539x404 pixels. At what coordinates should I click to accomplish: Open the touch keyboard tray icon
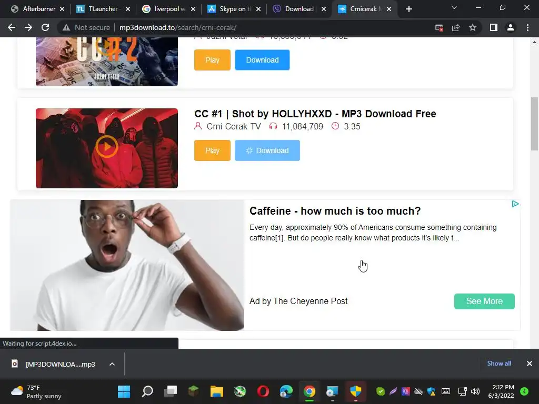[445, 391]
